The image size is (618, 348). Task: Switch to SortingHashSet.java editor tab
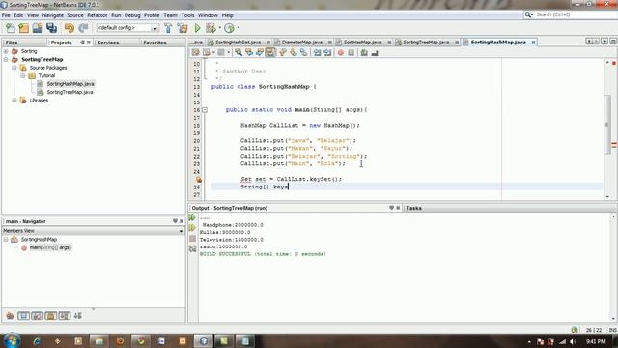pyautogui.click(x=238, y=43)
